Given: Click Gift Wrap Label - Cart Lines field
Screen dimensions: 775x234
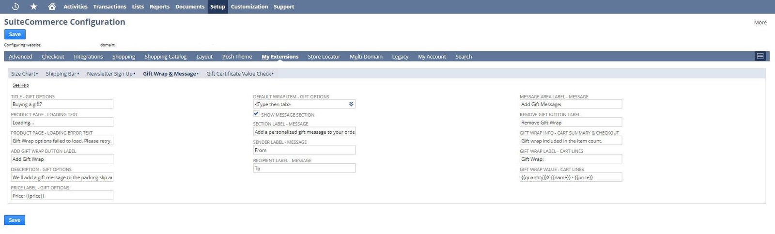Looking at the screenshot, I should 571,159.
